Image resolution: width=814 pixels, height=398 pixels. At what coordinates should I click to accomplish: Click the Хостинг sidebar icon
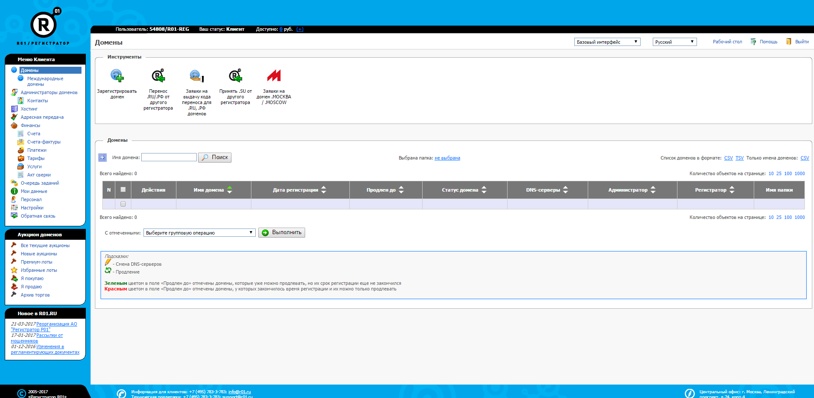tap(14, 109)
